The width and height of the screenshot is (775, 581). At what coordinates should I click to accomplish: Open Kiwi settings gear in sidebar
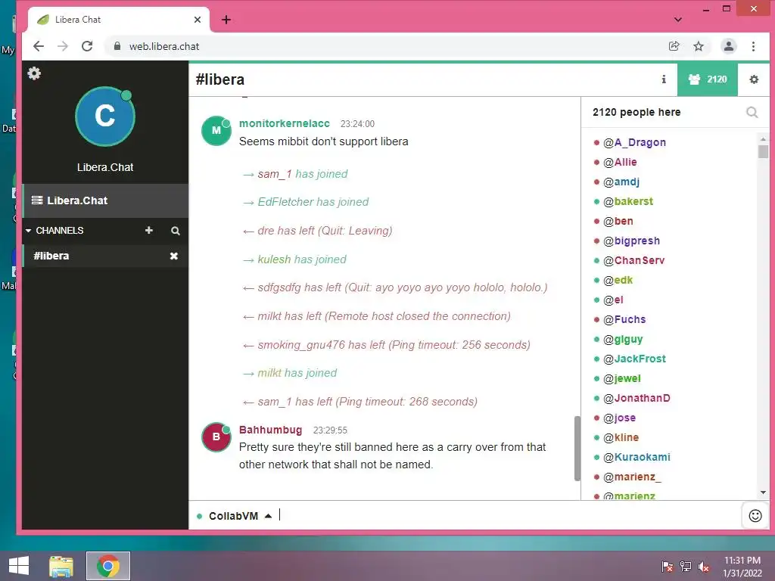coord(34,73)
